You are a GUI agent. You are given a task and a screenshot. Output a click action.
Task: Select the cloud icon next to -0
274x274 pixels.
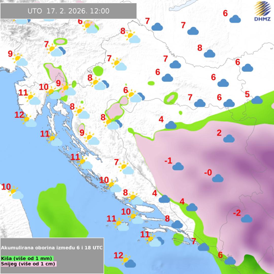point(217,178)
